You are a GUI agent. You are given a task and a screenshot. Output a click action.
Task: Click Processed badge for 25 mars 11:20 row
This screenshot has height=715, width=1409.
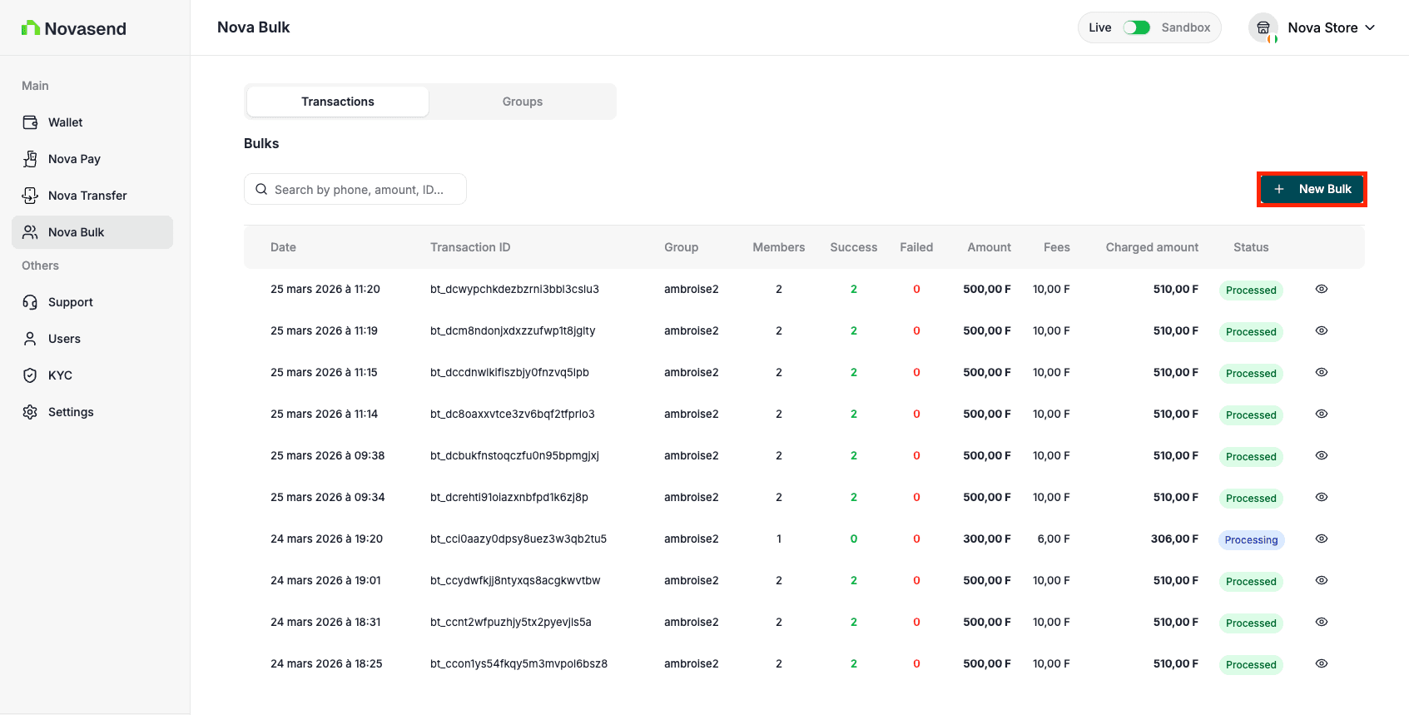pos(1251,290)
